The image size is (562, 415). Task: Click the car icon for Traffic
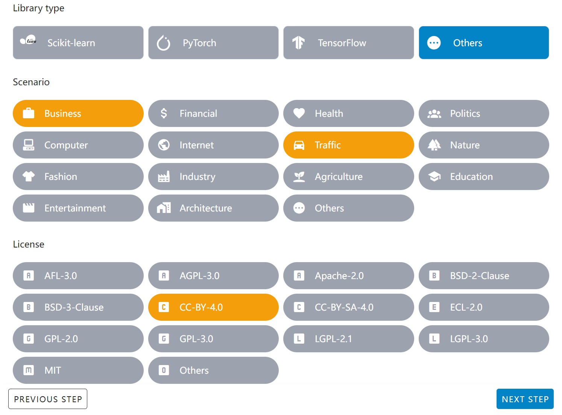pos(299,145)
